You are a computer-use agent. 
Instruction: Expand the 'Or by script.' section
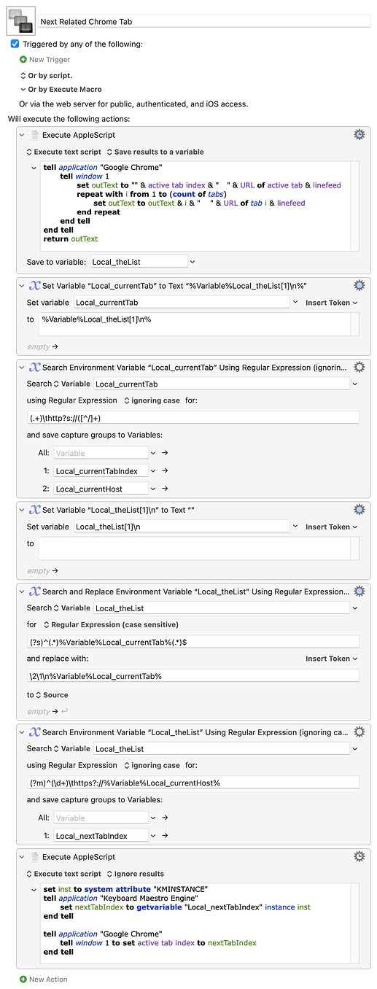click(23, 75)
